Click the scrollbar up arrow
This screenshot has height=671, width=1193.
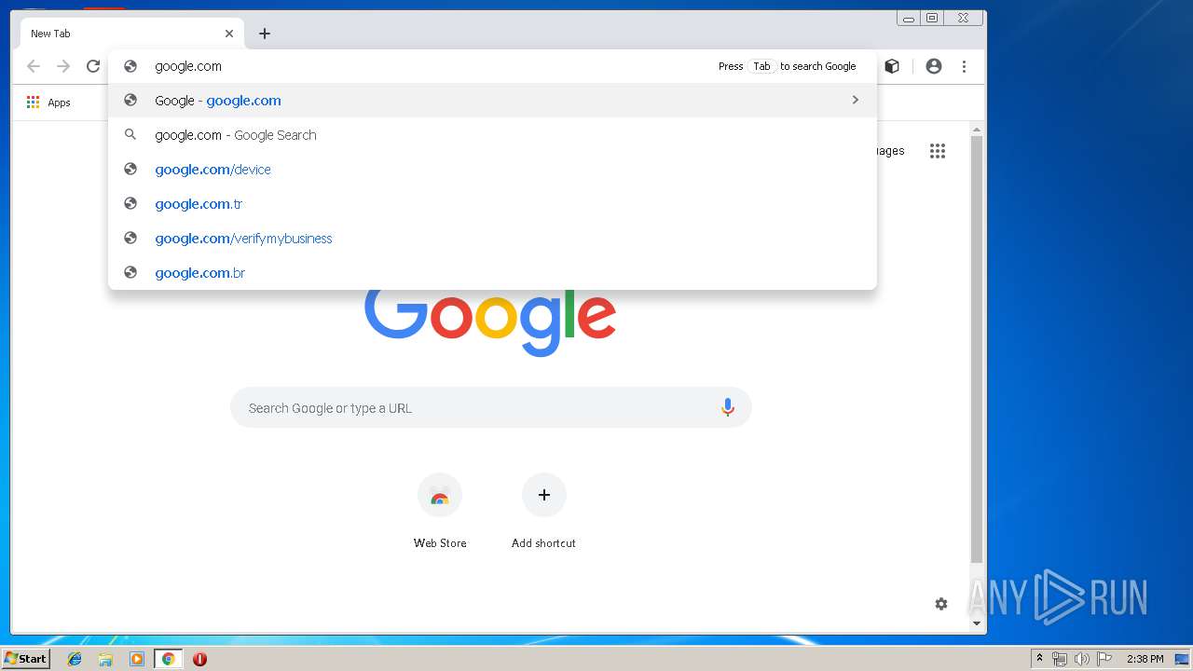tap(977, 130)
